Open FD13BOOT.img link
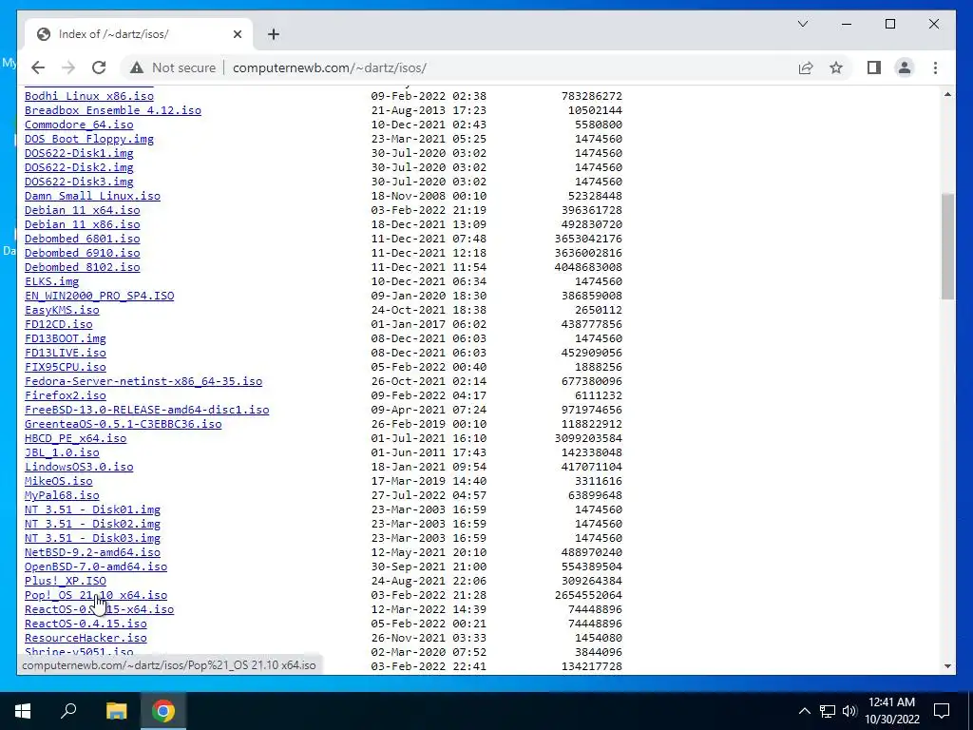Image resolution: width=973 pixels, height=730 pixels. point(66,338)
